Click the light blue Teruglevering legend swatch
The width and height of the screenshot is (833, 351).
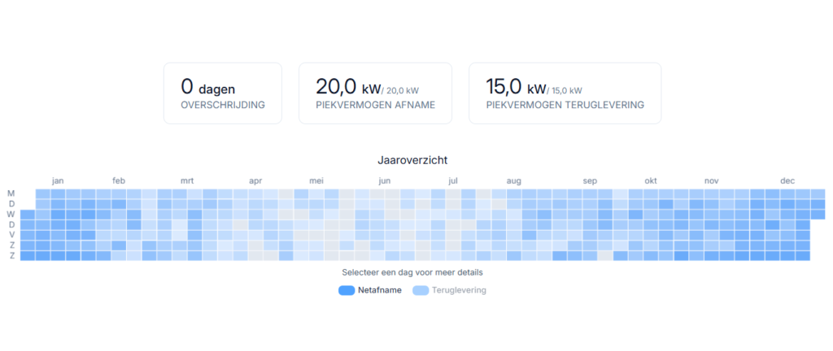click(421, 290)
